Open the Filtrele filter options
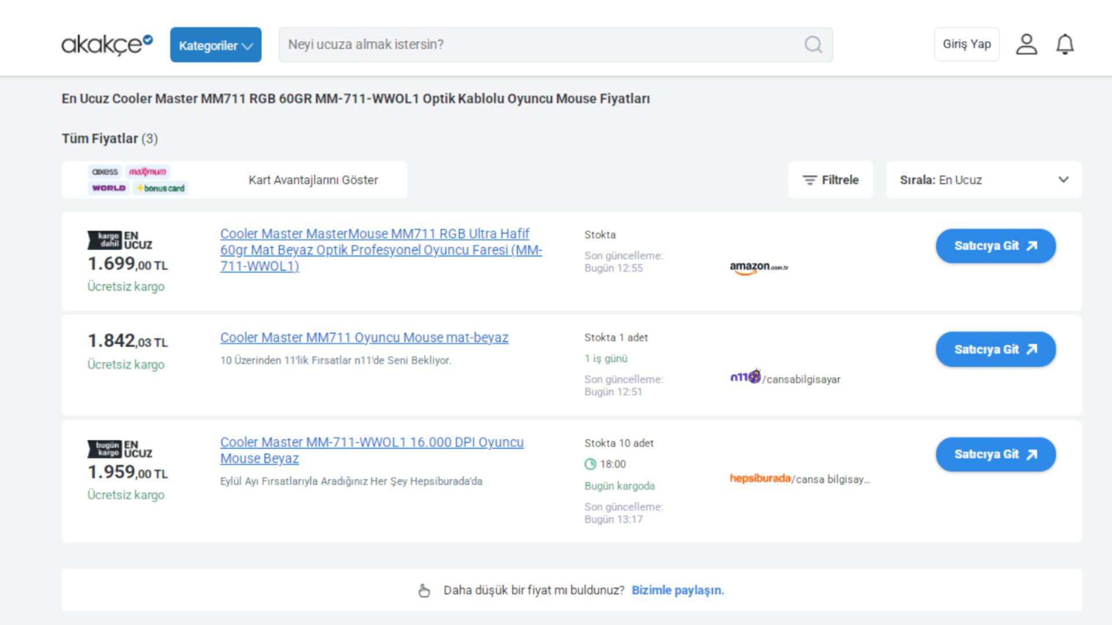 pyautogui.click(x=831, y=180)
